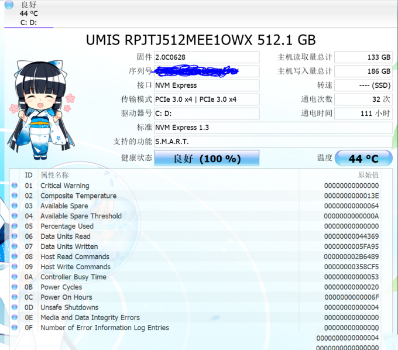Click the transfer mode field PCIe 3.0 x4
Screen dimensions: 398x350
click(x=207, y=99)
